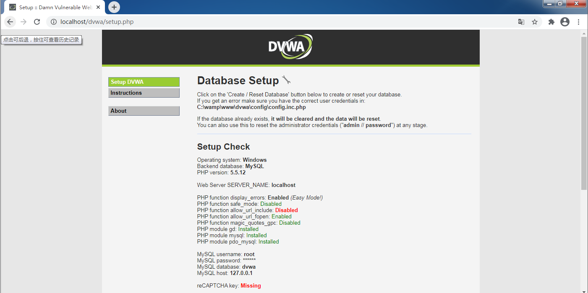Open the Instructions page
Image resolution: width=588 pixels, height=293 pixels.
pos(144,93)
